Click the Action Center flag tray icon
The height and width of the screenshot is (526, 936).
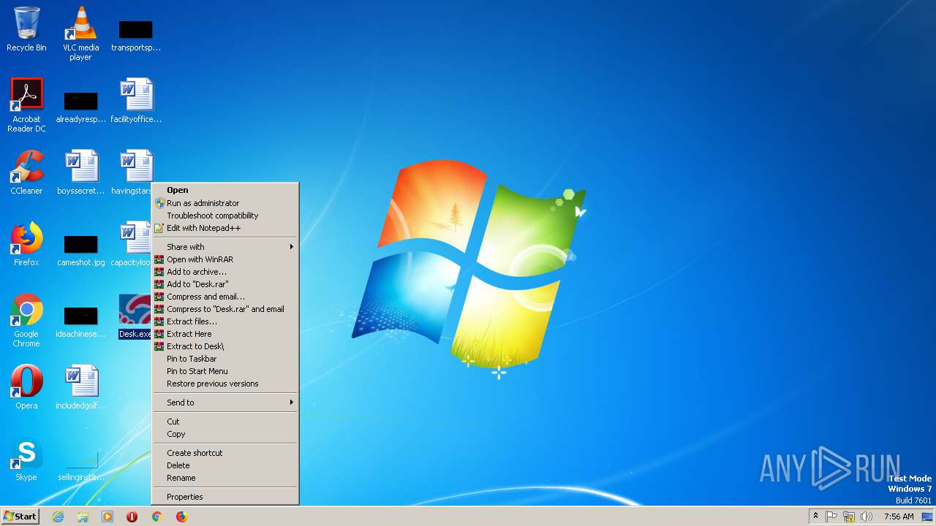coord(831,517)
